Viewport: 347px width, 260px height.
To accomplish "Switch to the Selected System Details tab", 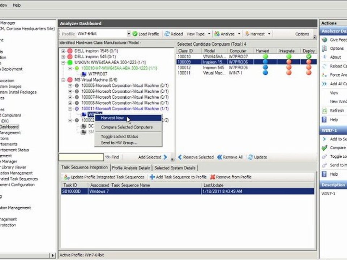I will (x=175, y=168).
